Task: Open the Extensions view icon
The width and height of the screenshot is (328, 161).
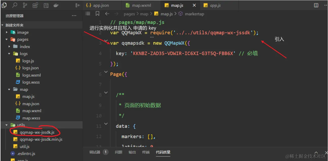Action: (x=35, y=5)
